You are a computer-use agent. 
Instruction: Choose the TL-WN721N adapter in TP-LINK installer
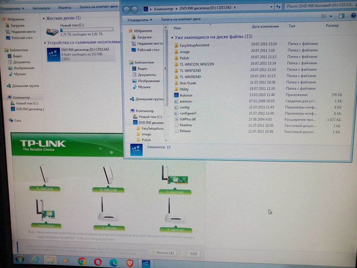pyautogui.click(x=45, y=178)
